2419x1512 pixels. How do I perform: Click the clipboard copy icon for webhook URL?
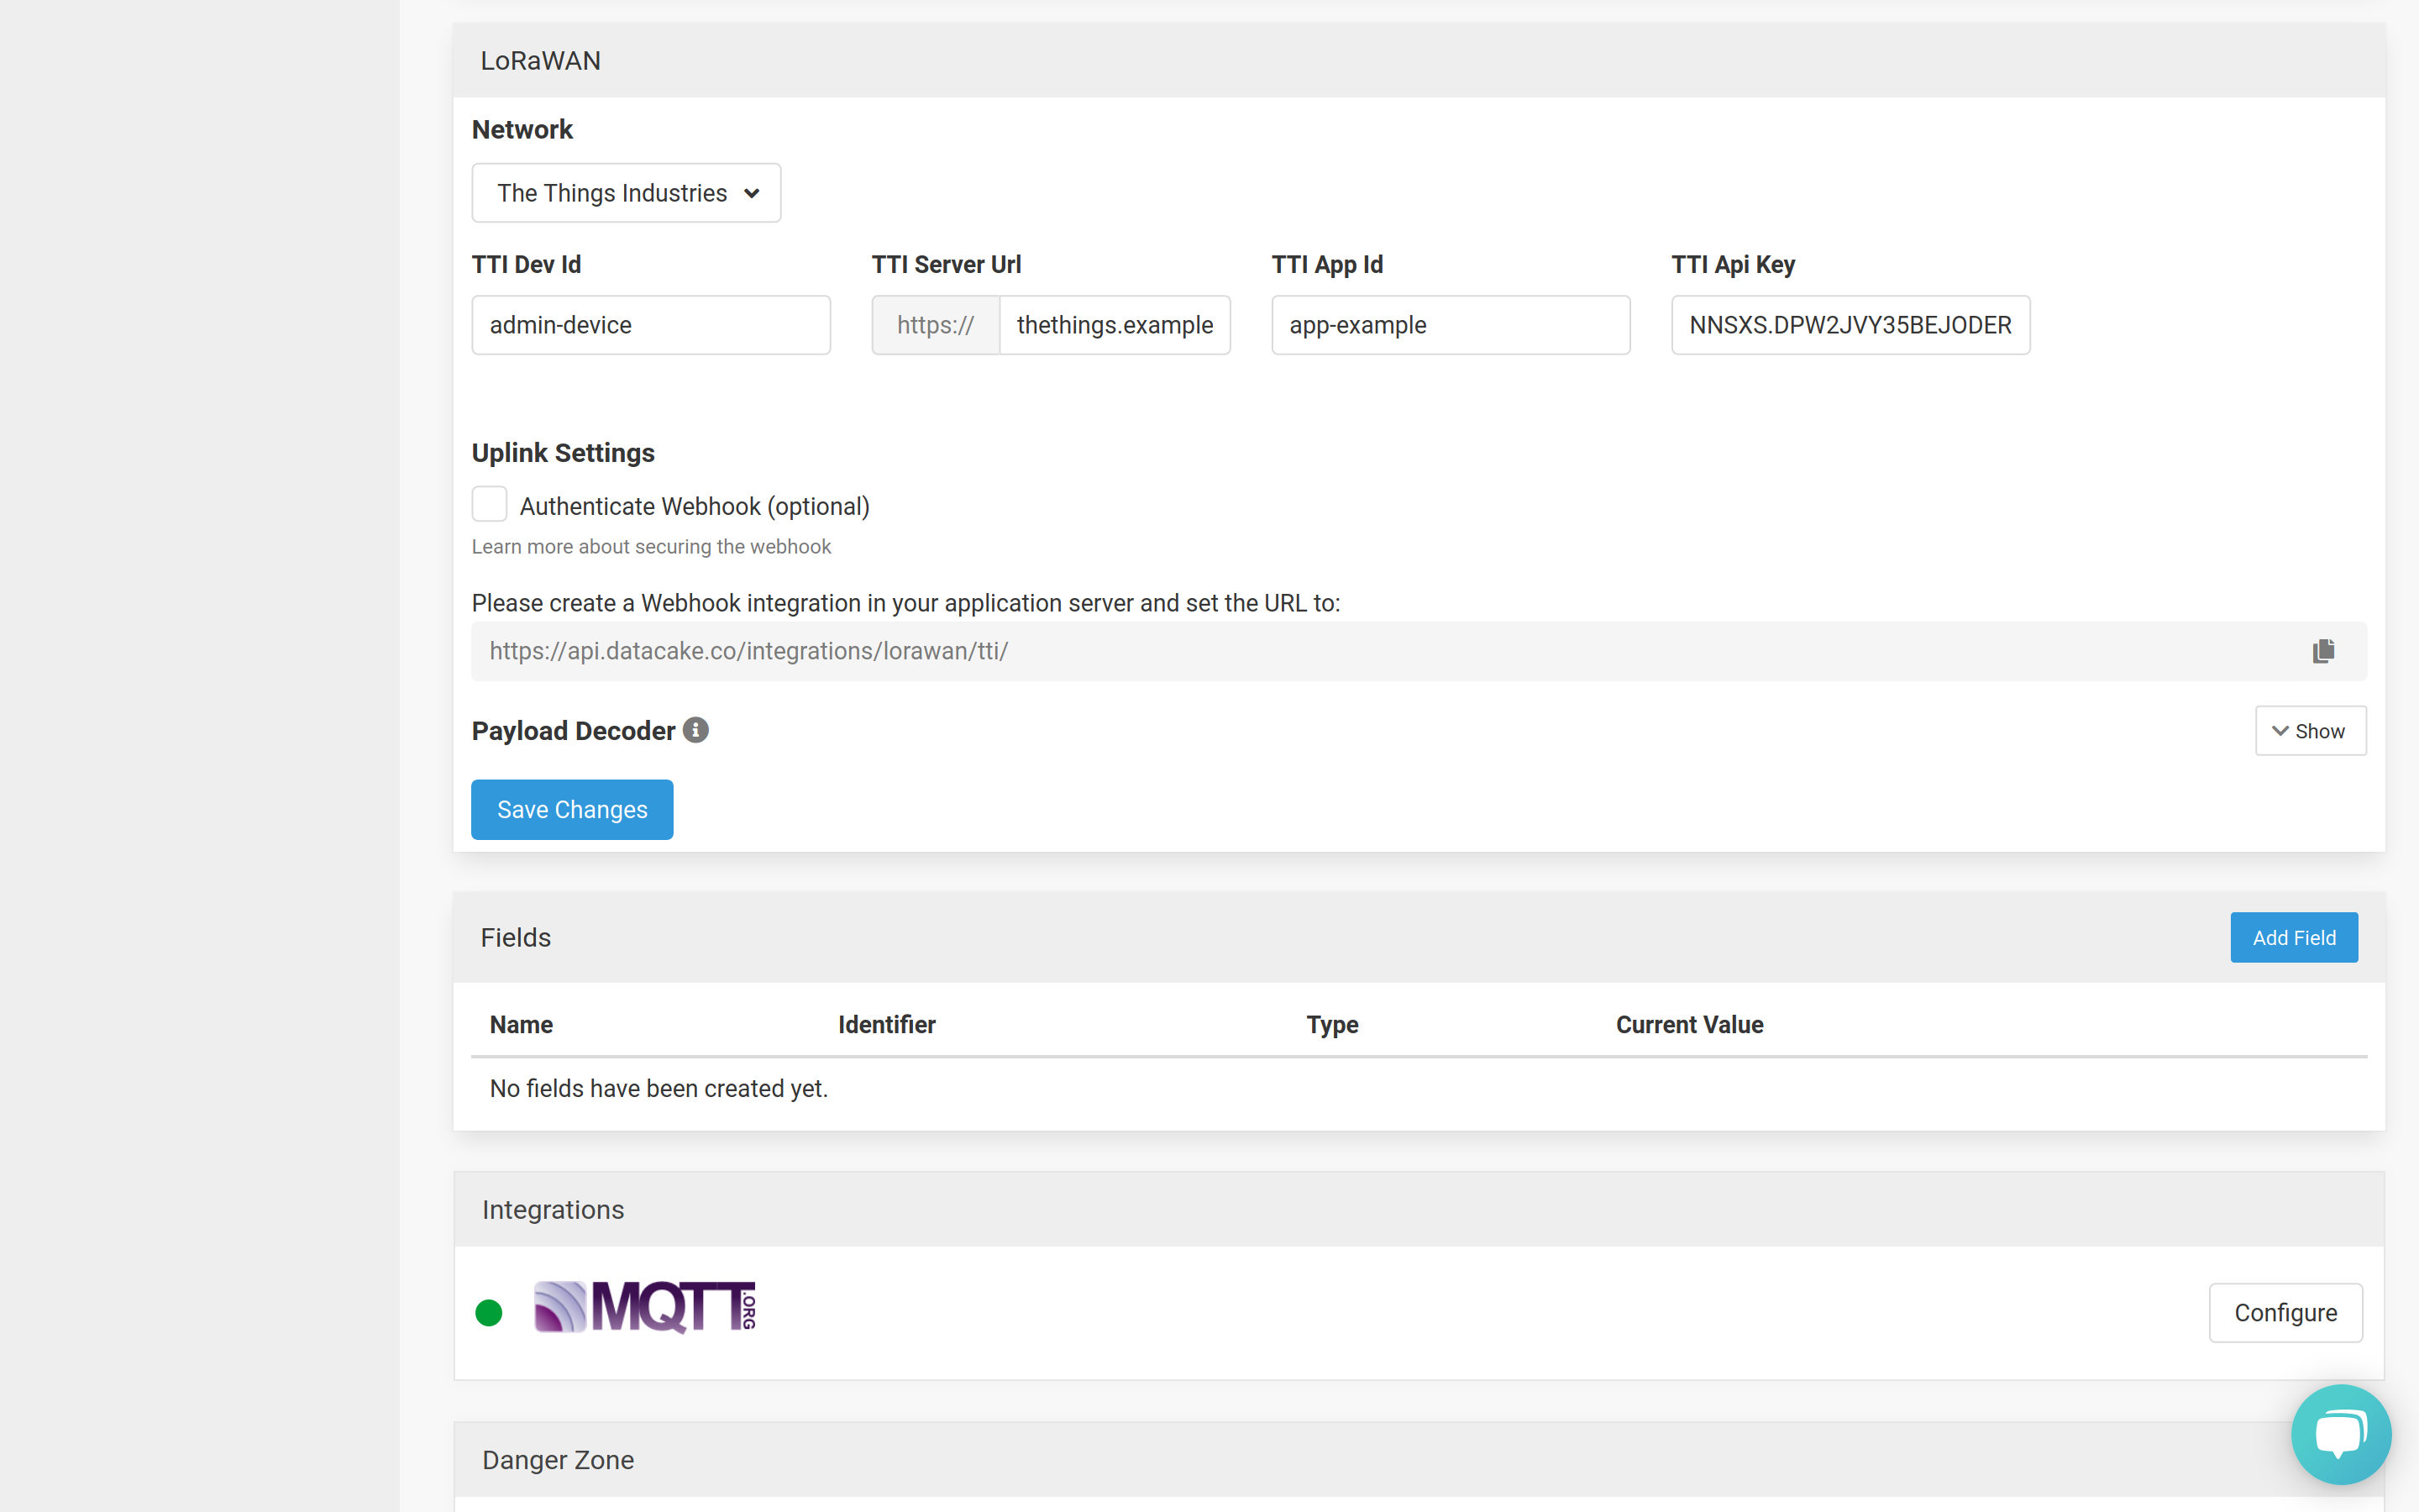tap(2323, 652)
